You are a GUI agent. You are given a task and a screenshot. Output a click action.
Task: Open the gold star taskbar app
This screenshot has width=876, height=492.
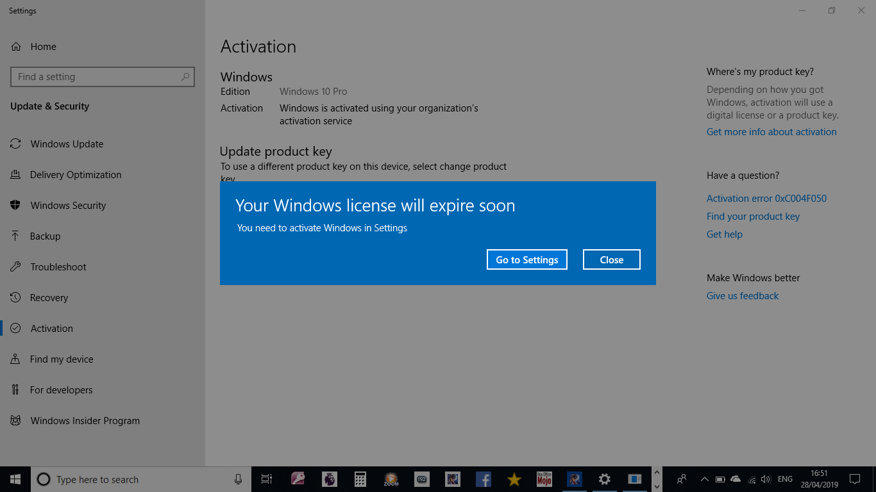514,479
